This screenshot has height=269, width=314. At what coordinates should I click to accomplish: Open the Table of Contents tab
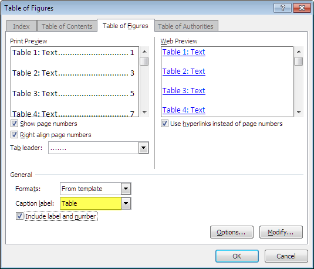67,26
